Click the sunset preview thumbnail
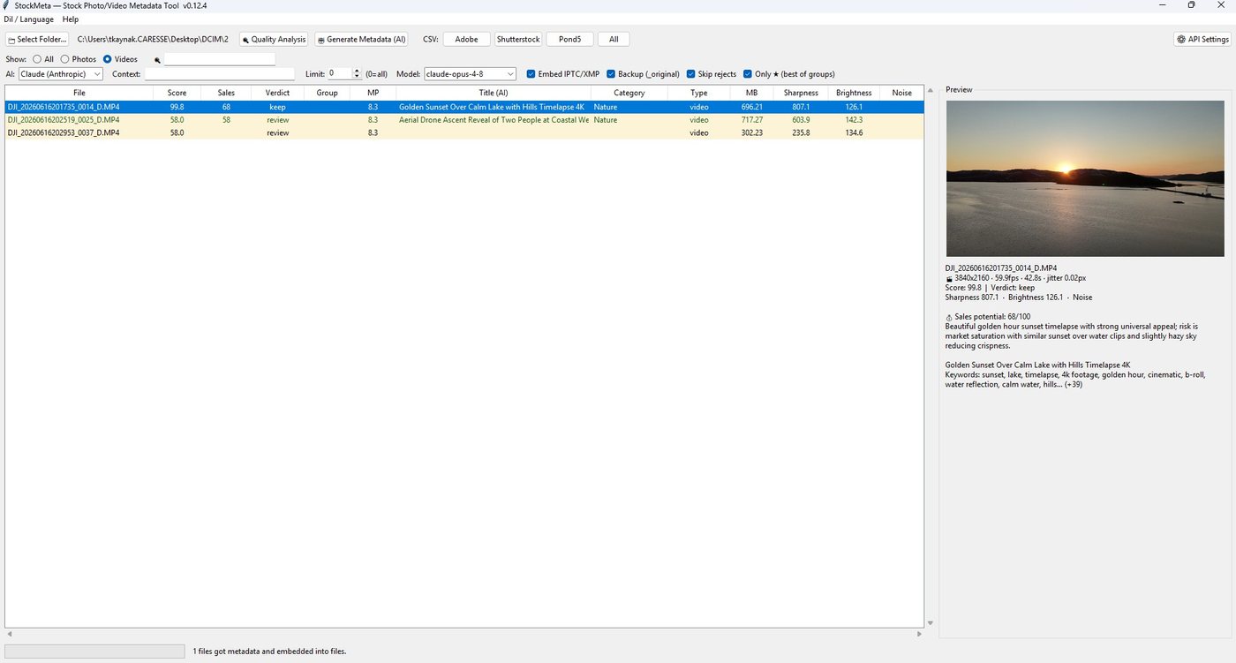1236x663 pixels. 1085,178
